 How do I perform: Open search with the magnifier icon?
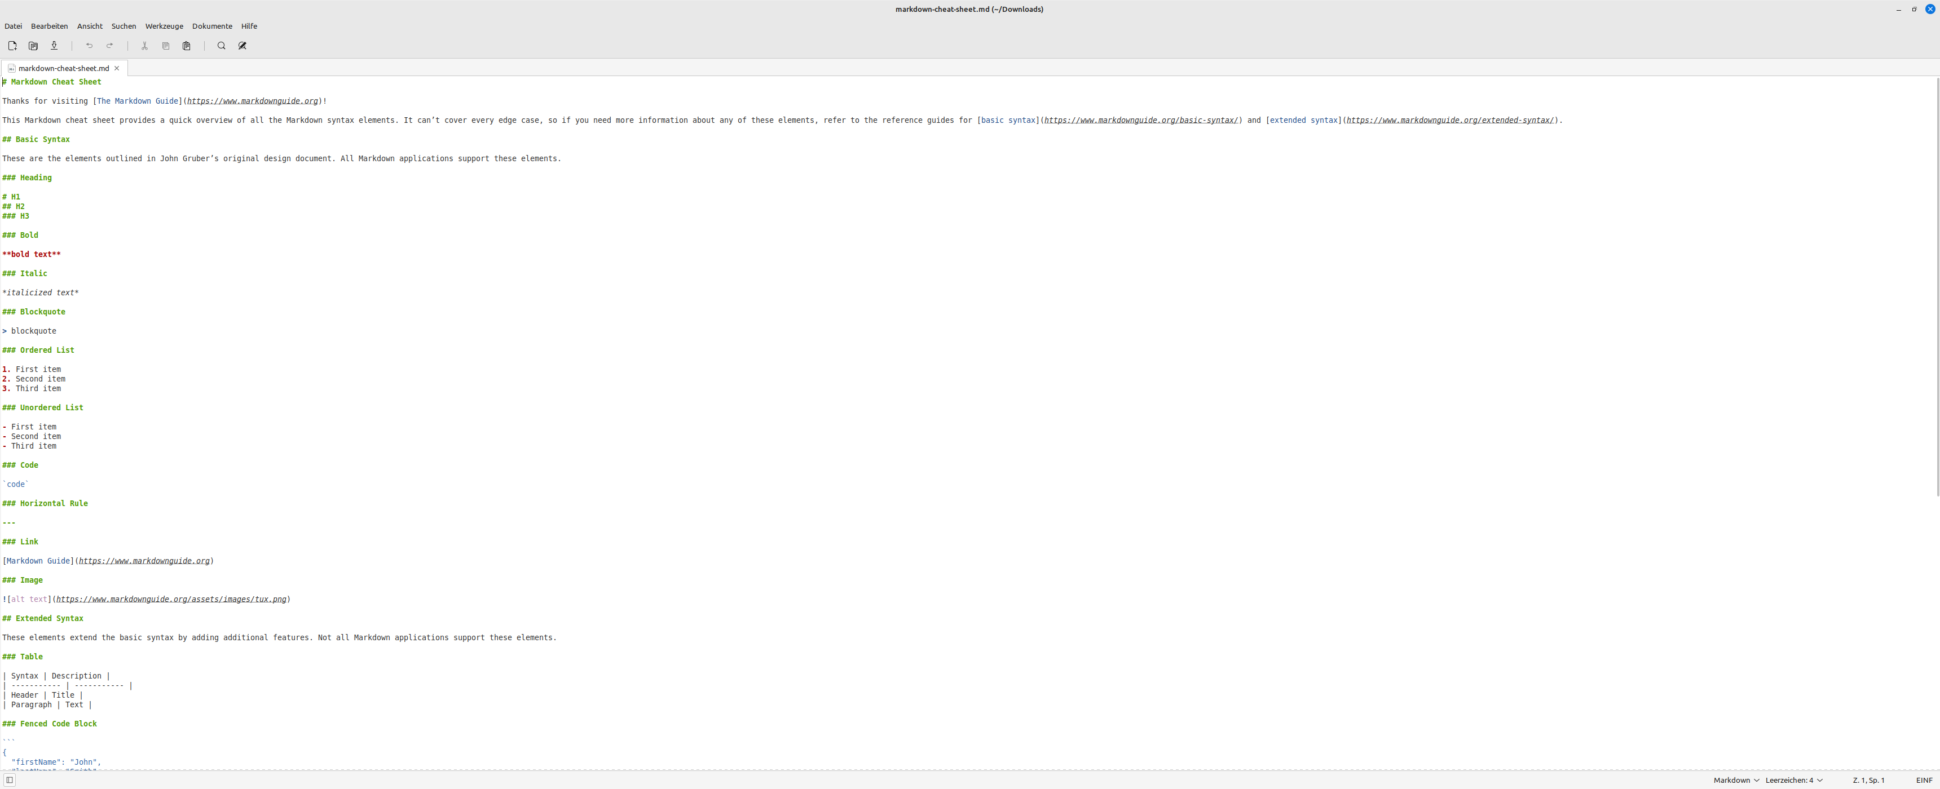click(221, 45)
